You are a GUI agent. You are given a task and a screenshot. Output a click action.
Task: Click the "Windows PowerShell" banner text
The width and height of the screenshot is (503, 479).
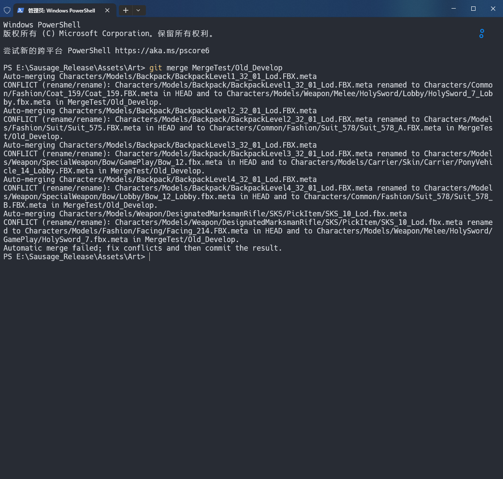point(42,25)
